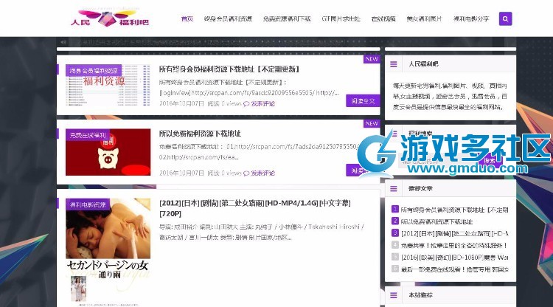
Task: Open the [2012][日本][剧情] movie post title
Action: pyautogui.click(x=255, y=208)
